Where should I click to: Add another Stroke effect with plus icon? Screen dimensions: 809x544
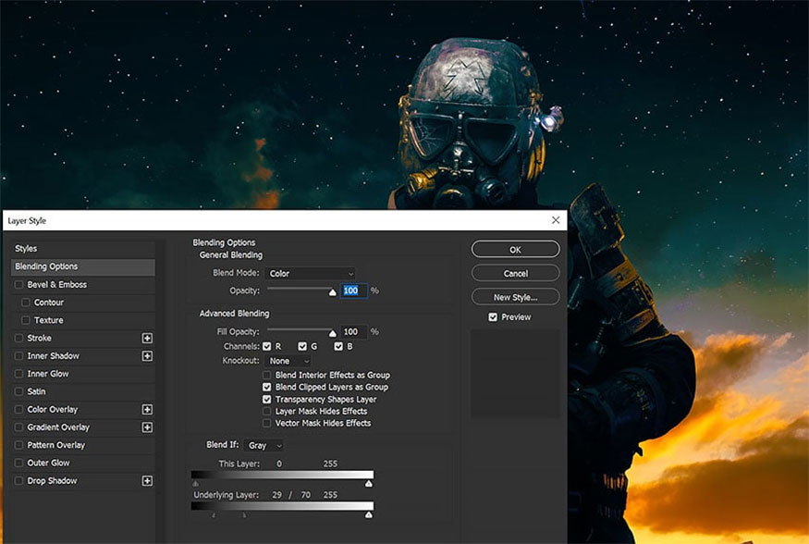click(147, 338)
